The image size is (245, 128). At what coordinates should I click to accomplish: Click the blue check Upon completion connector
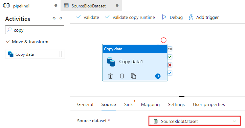(x=170, y=73)
